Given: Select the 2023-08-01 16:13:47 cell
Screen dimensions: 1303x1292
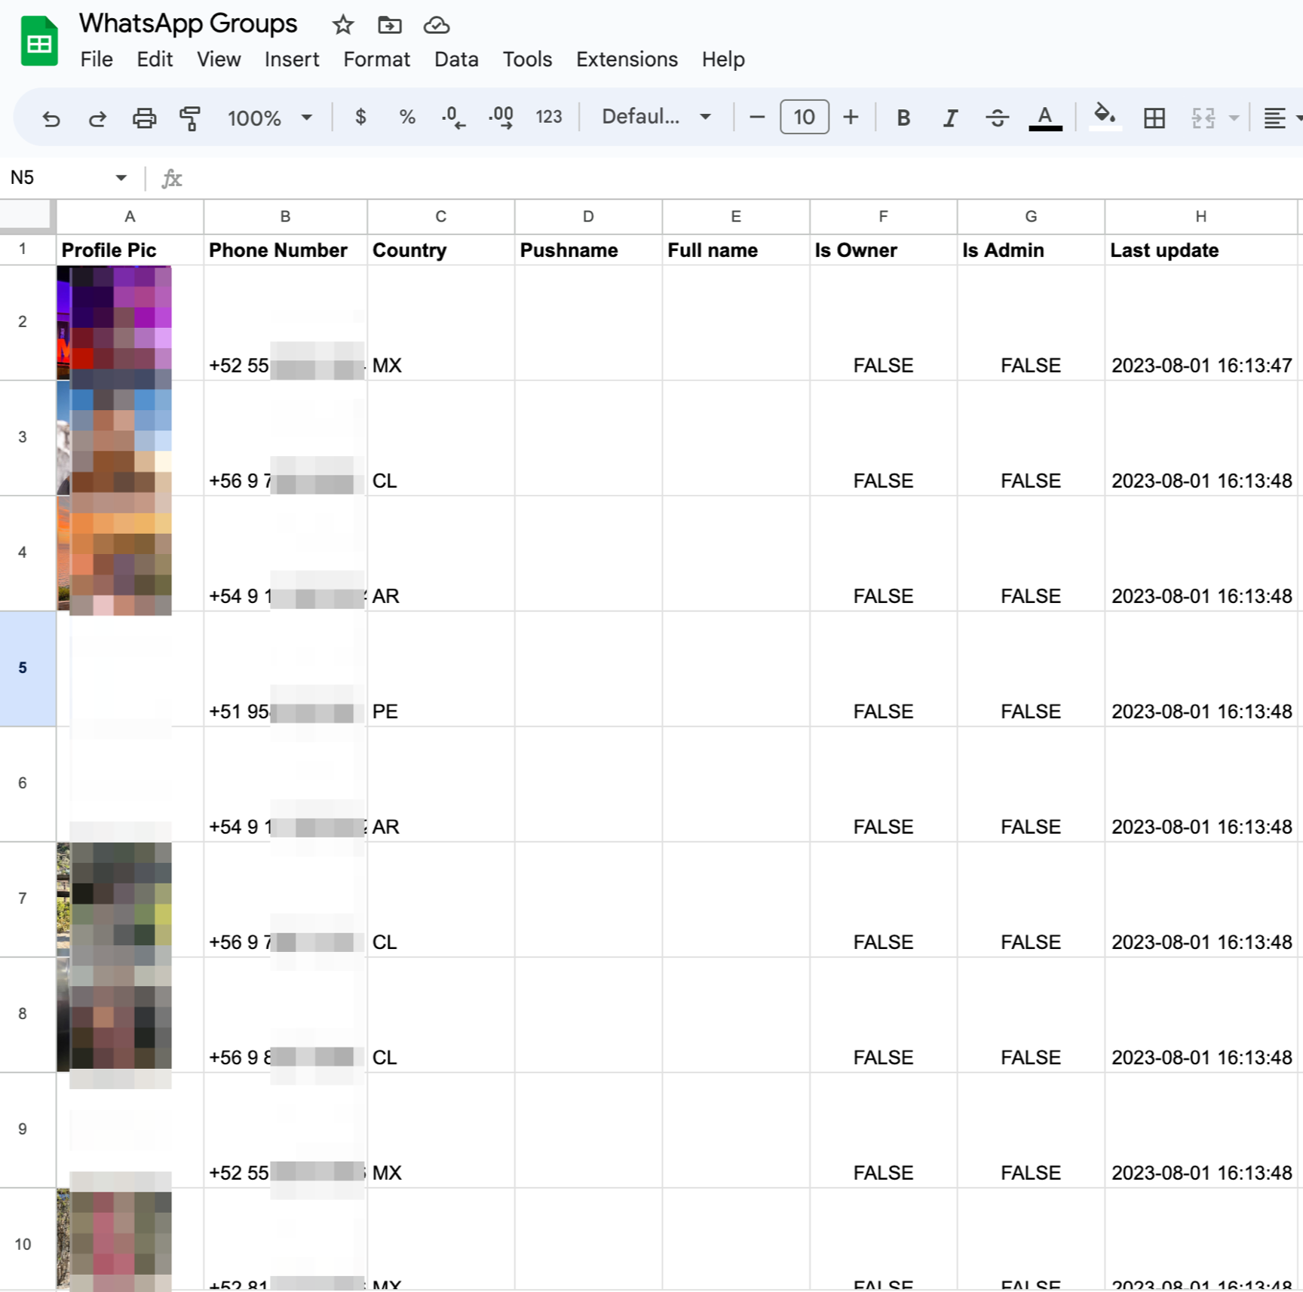Looking at the screenshot, I should point(1200,323).
